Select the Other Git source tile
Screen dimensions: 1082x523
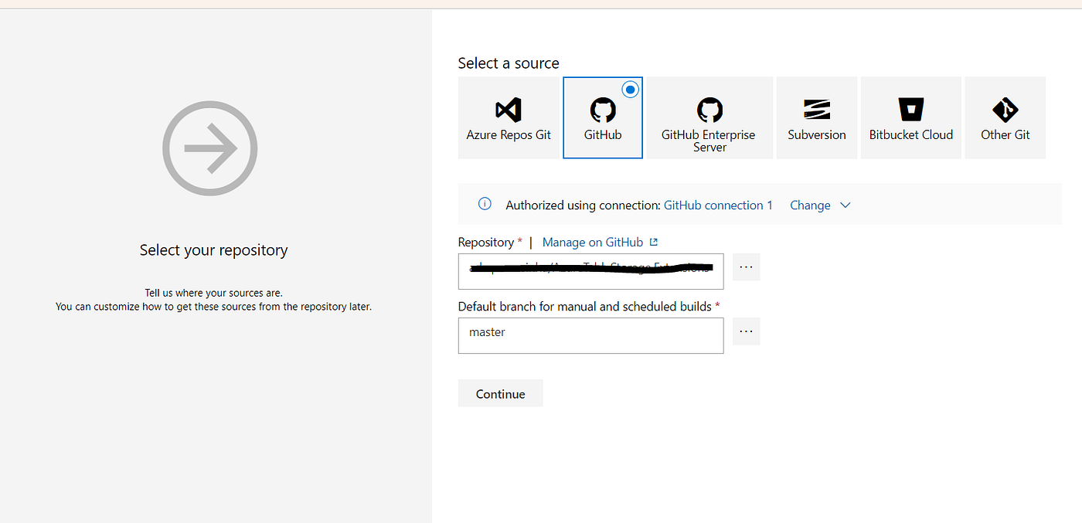(x=1005, y=117)
